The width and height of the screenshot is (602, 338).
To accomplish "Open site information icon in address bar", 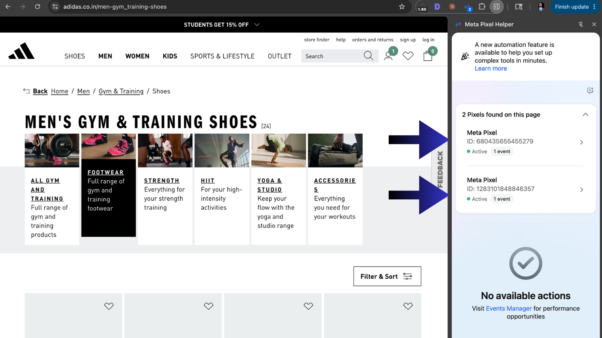I will pos(55,7).
